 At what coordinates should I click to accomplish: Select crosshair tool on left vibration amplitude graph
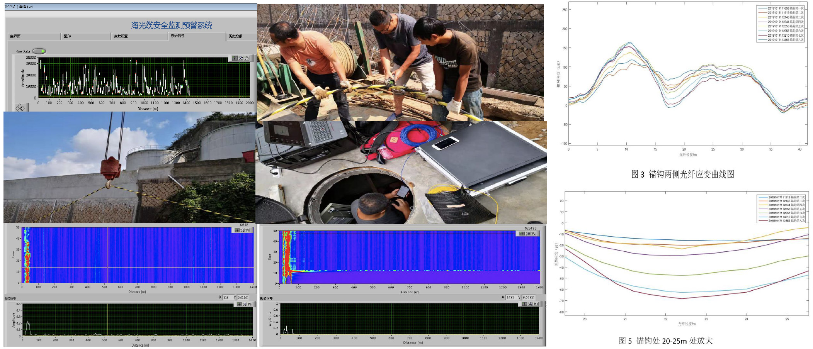(x=239, y=305)
